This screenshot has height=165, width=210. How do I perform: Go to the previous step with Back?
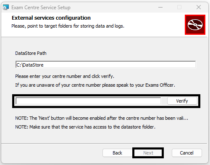point(117,153)
